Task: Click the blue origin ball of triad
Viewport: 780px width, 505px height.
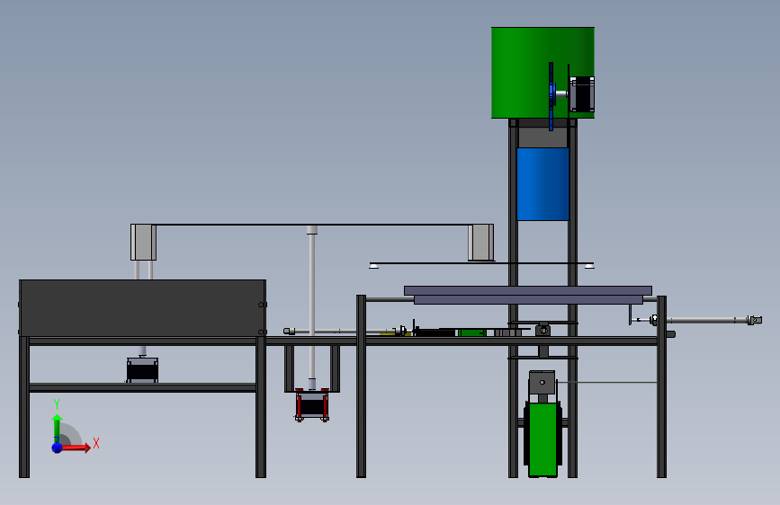Action: 57,447
